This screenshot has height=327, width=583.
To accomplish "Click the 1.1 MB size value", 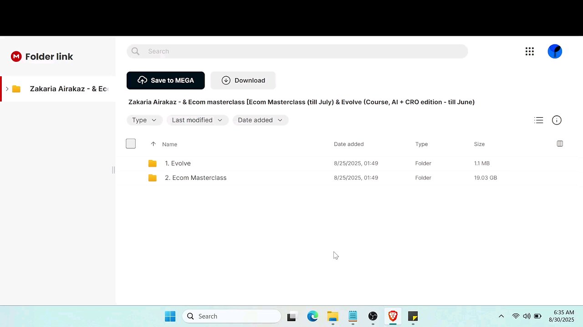I will click(x=482, y=163).
